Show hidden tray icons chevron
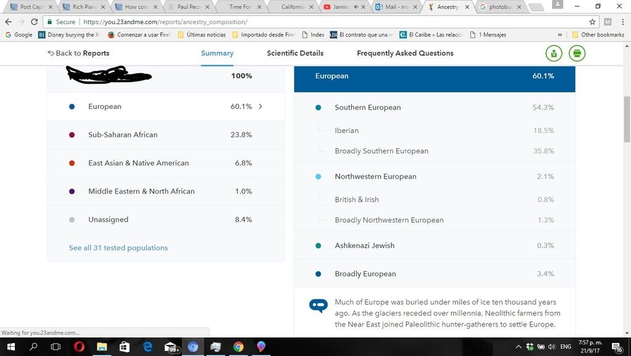This screenshot has width=631, height=356. 518,347
